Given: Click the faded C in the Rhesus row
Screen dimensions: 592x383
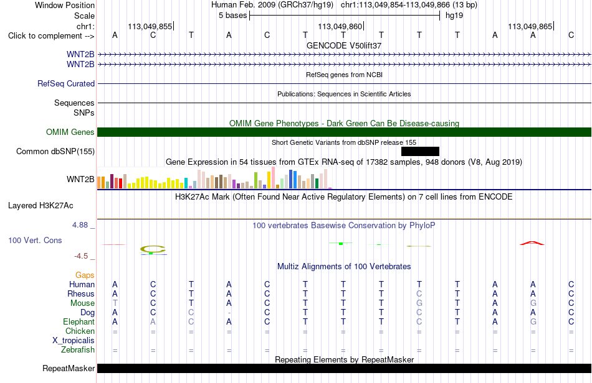Looking at the screenshot, I should (419, 293).
